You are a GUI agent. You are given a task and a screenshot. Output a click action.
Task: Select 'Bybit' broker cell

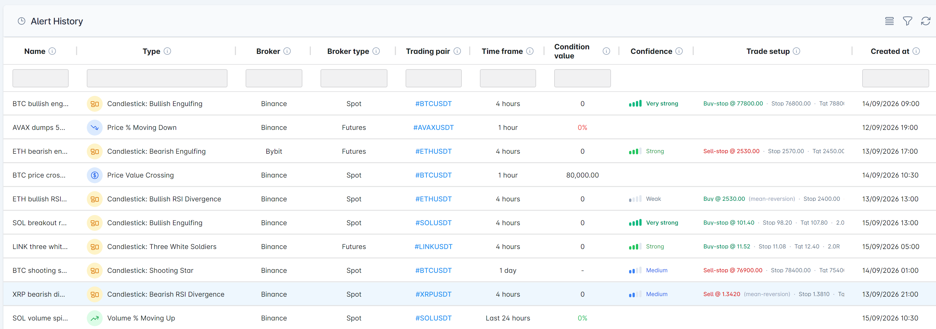[x=274, y=151]
